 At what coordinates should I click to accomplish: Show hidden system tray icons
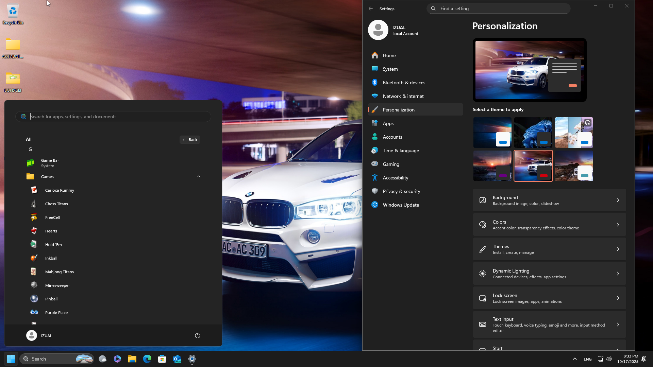[x=574, y=359]
